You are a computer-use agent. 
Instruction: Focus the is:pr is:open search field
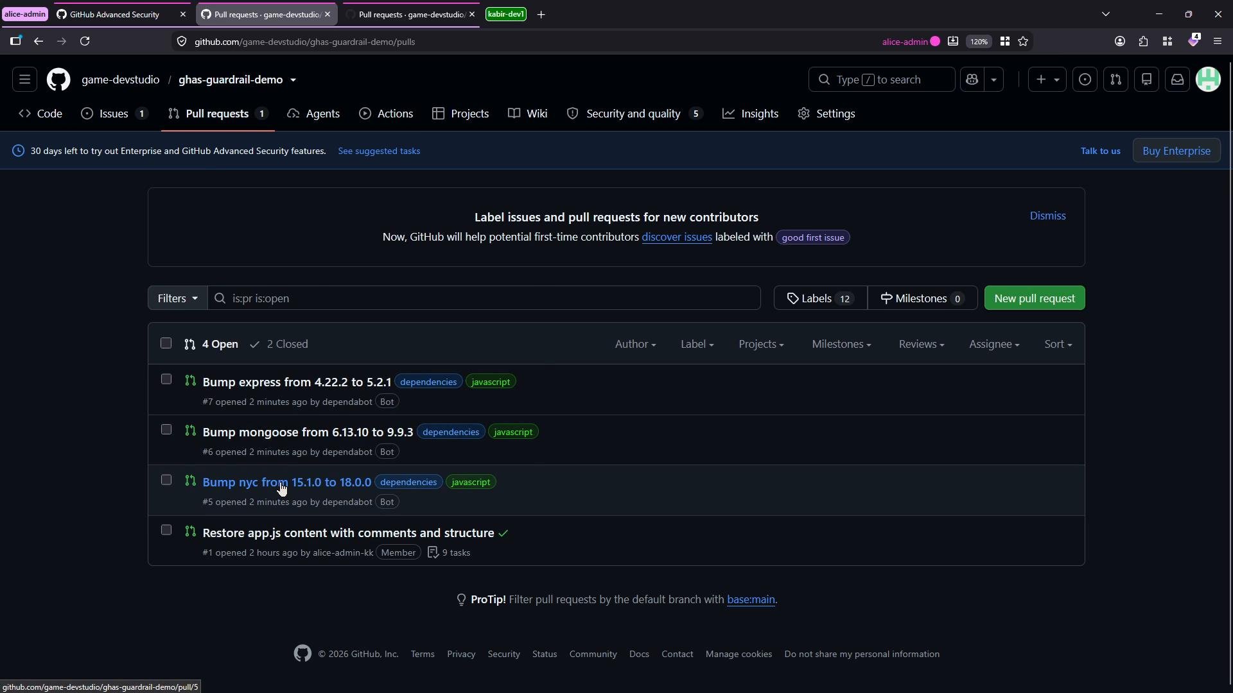484,298
